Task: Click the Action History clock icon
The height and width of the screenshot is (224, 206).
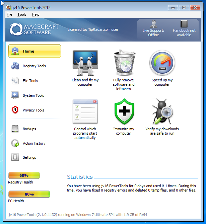Action: tap(15, 143)
